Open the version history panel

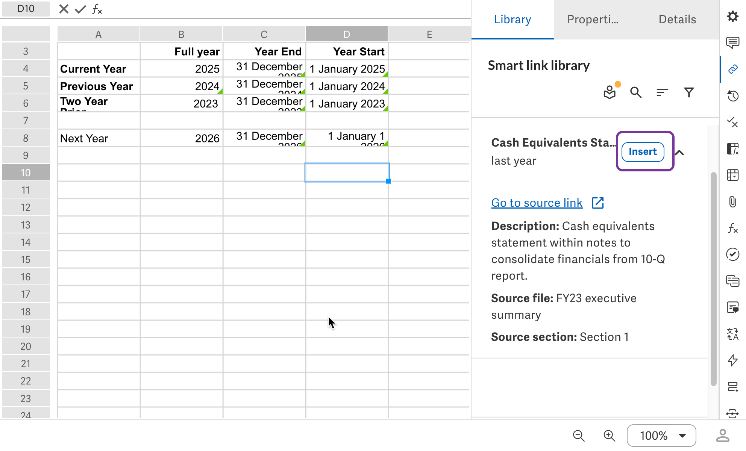point(732,96)
